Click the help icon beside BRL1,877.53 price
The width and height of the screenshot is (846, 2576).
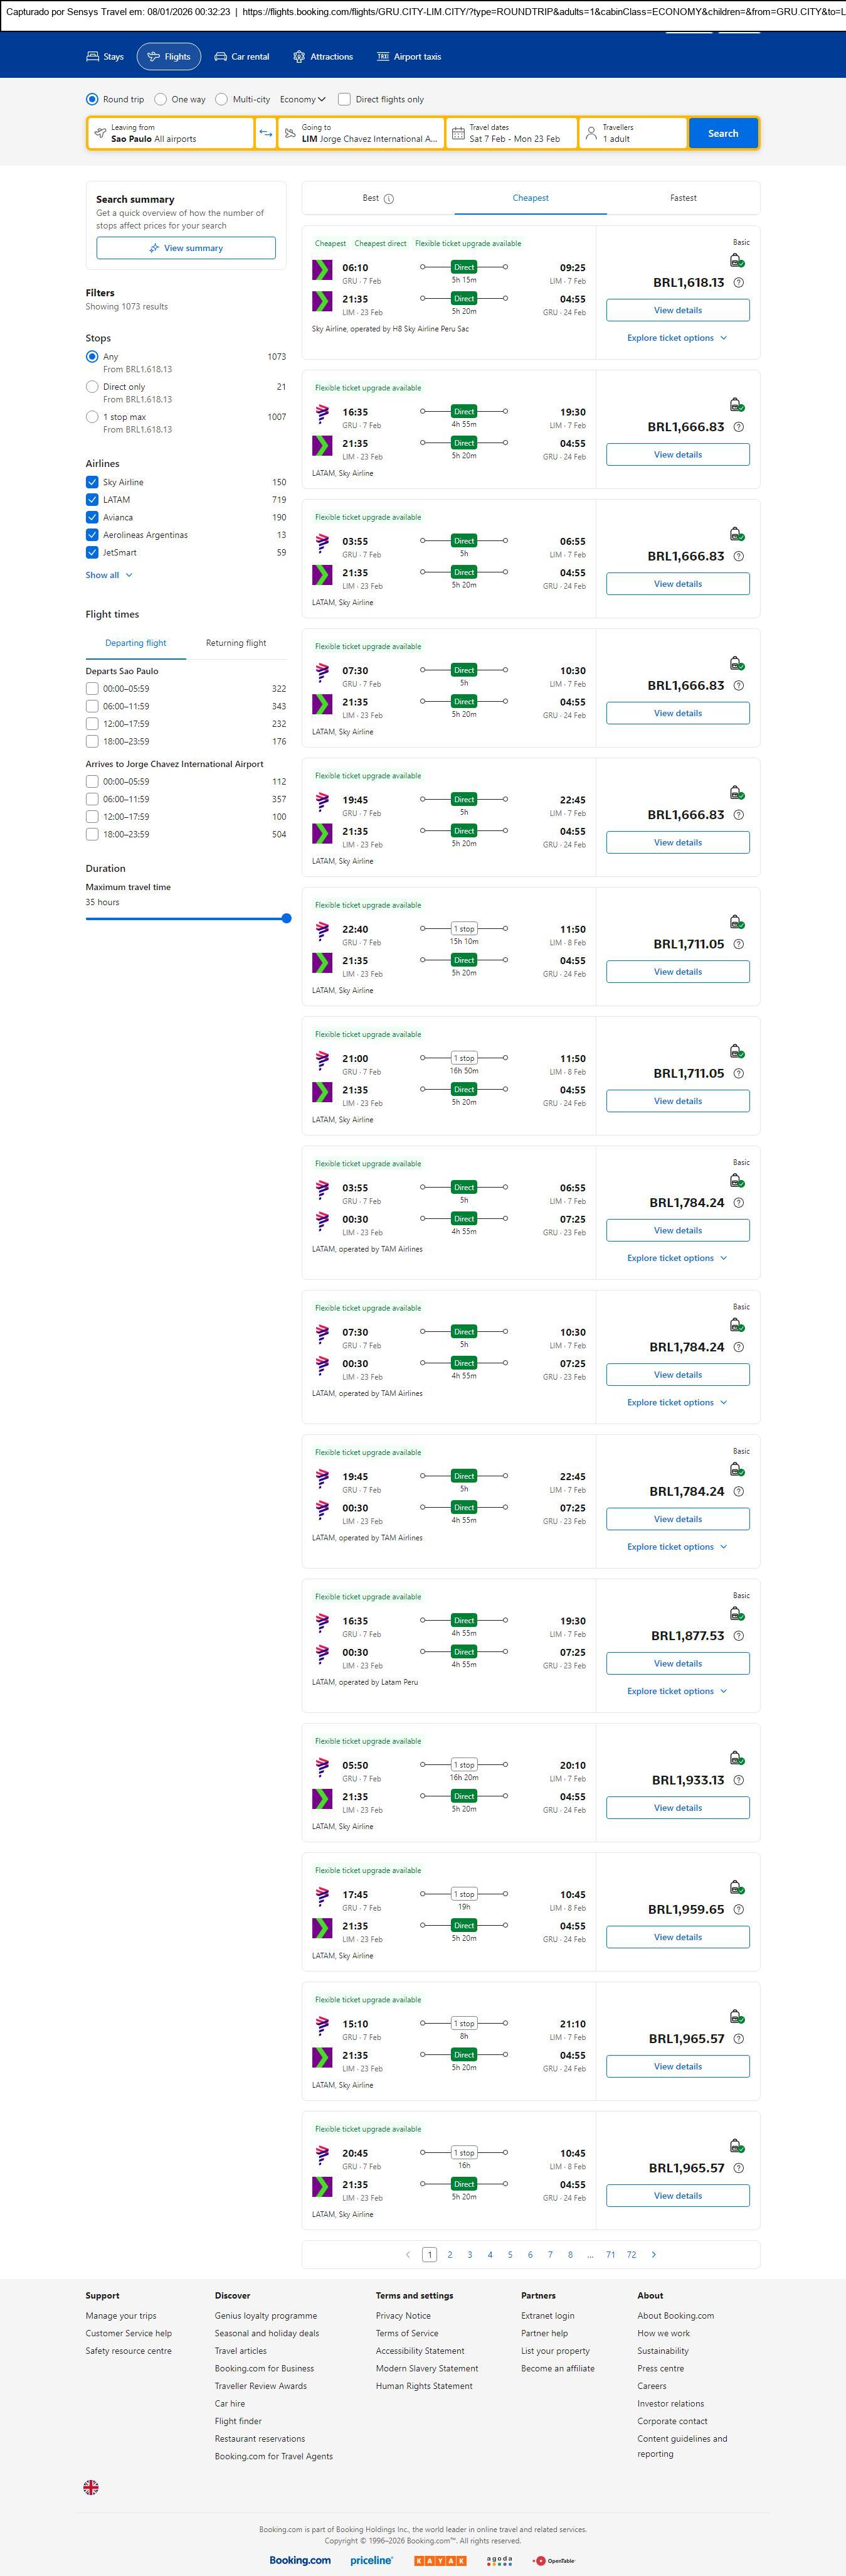pyautogui.click(x=738, y=1636)
